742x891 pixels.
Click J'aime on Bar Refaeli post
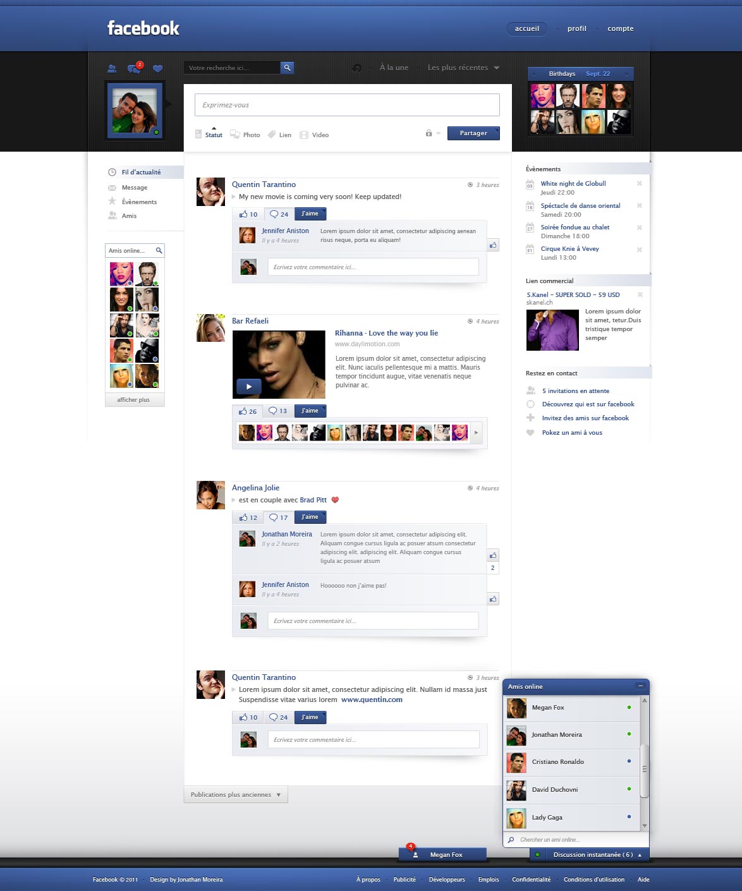[x=310, y=411]
